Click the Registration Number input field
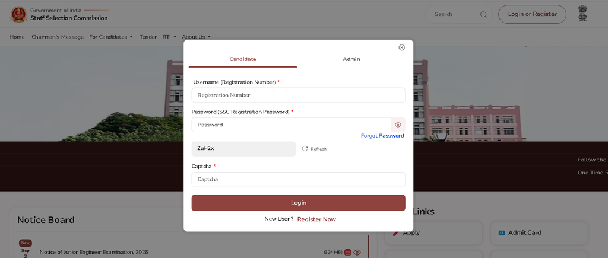608x258 pixels. point(298,95)
